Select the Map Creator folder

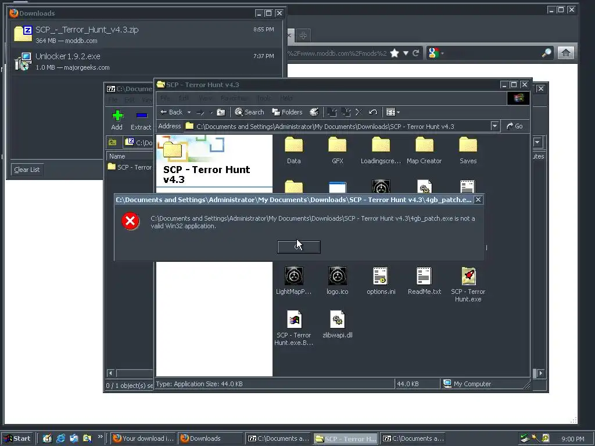(424, 150)
